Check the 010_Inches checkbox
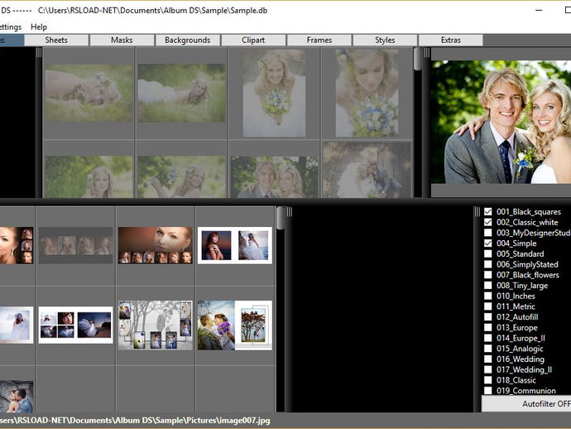571x429 pixels. point(488,296)
